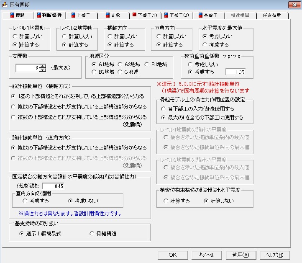This screenshot has width=302, height=263.
Task: Select 各下部工の入力値hを使用する option
Action: (163, 108)
